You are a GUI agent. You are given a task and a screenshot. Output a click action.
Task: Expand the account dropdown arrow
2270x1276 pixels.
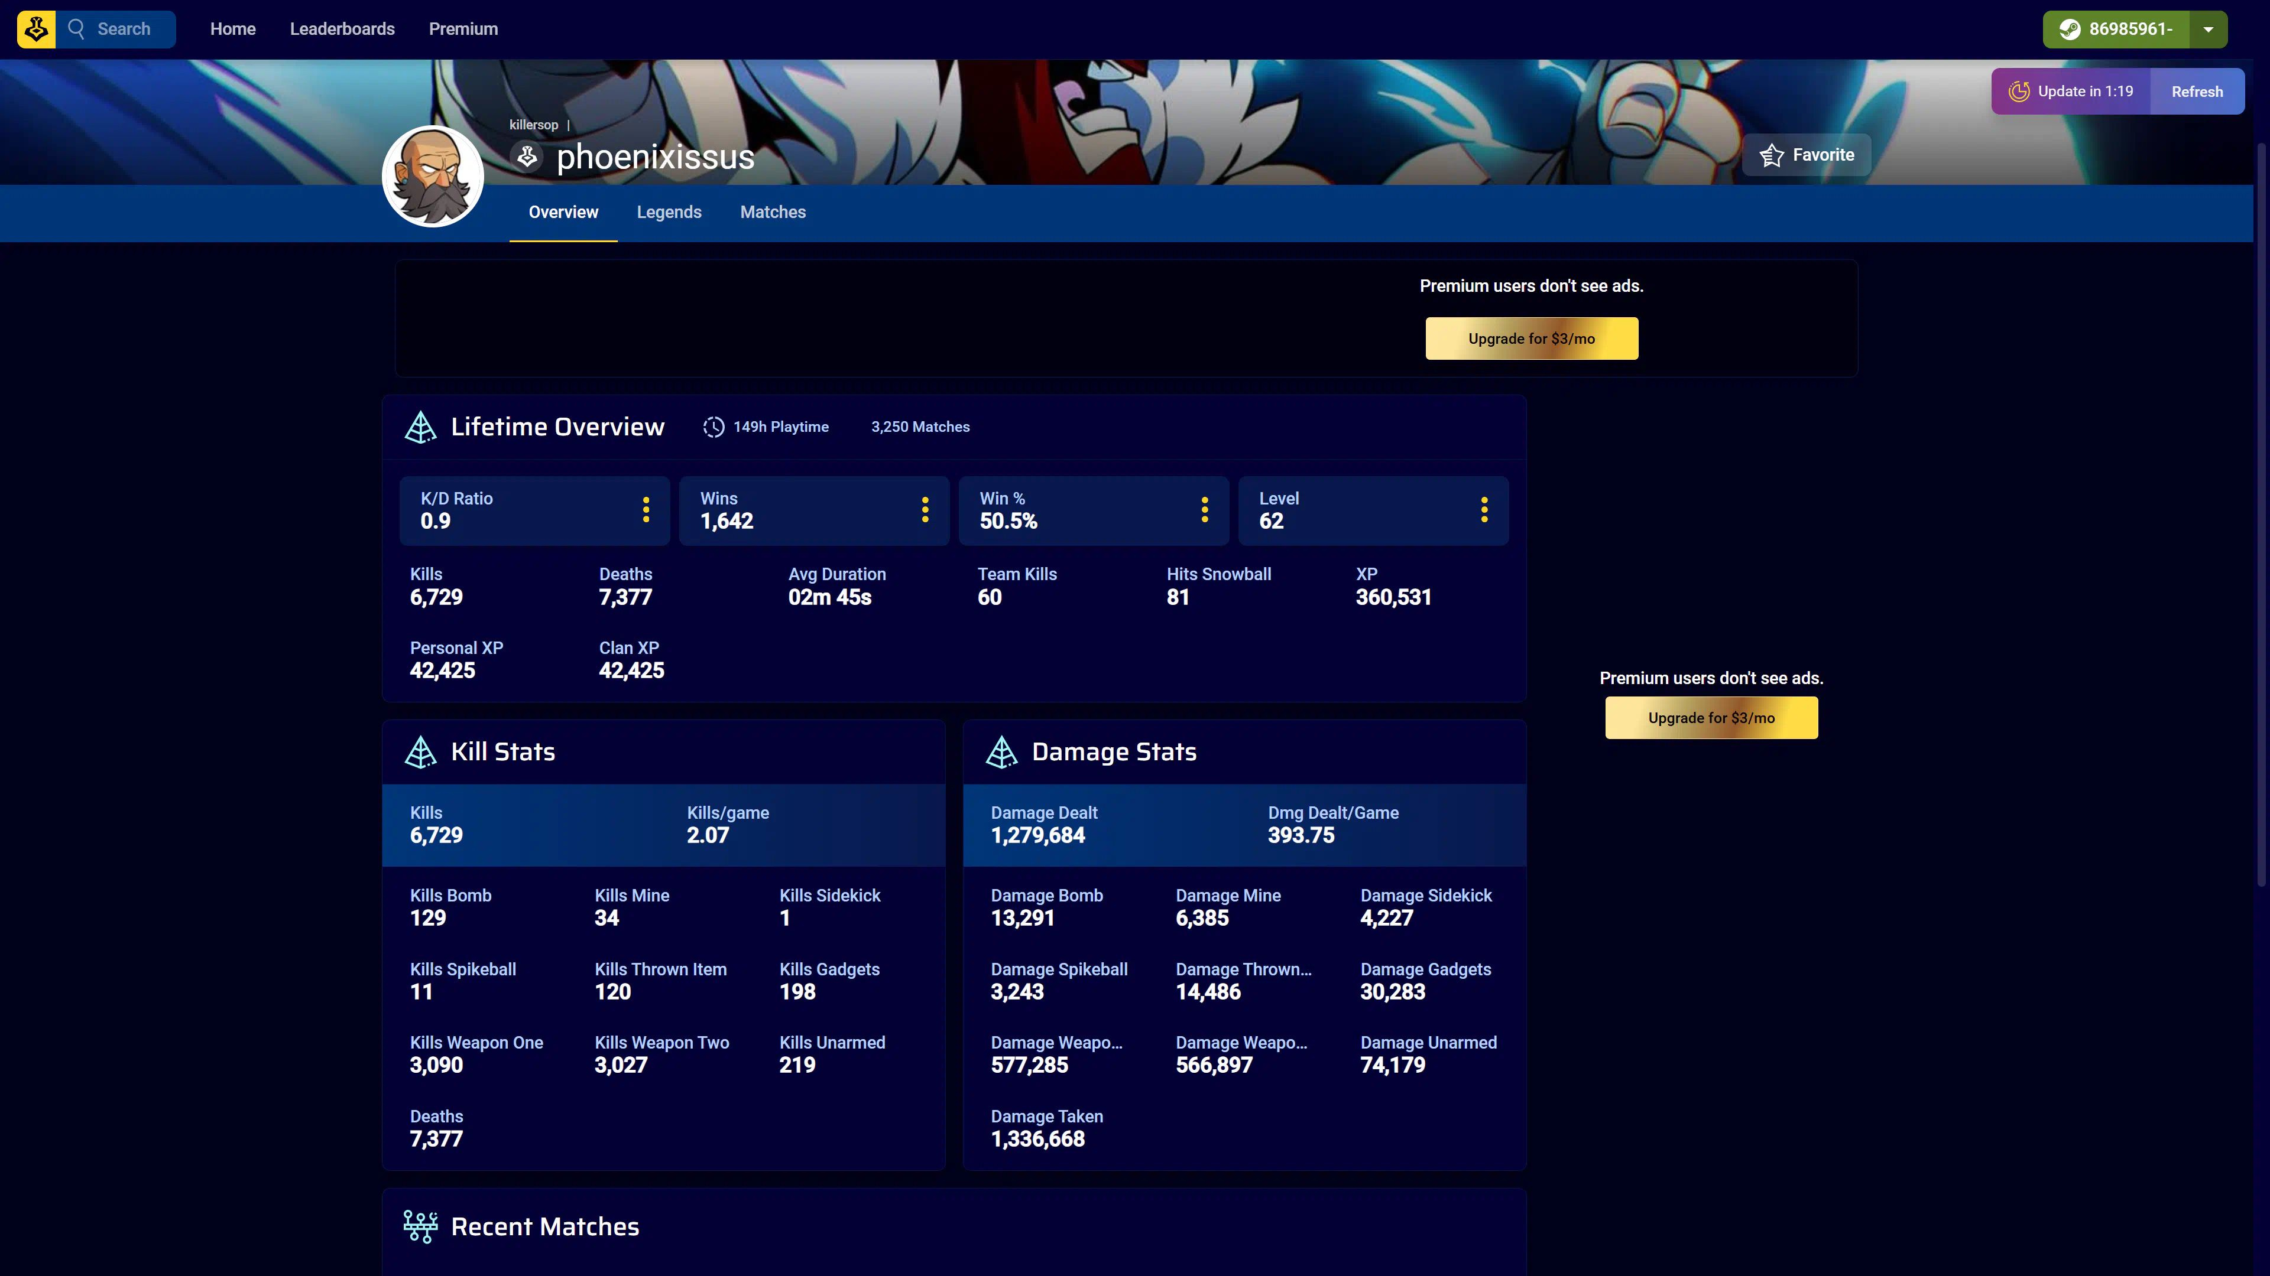click(2209, 29)
